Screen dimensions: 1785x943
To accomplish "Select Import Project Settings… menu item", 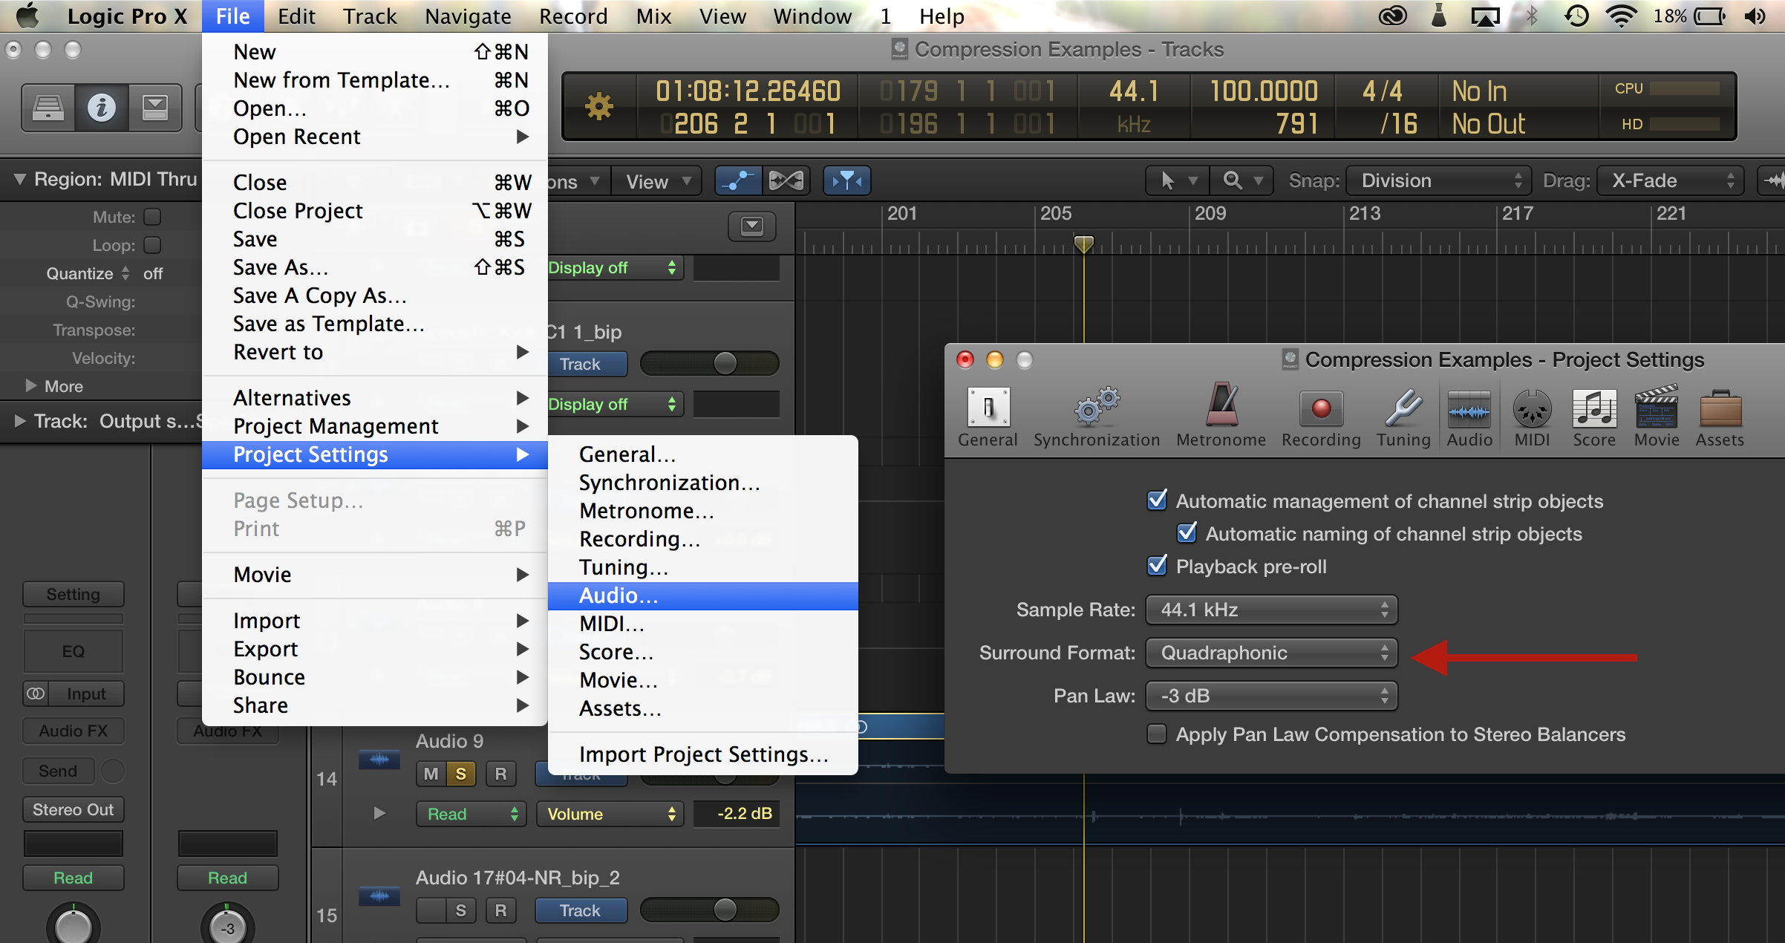I will point(702,754).
